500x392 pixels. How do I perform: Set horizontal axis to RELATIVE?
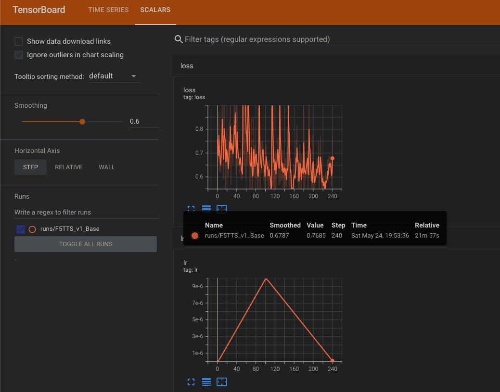68,167
